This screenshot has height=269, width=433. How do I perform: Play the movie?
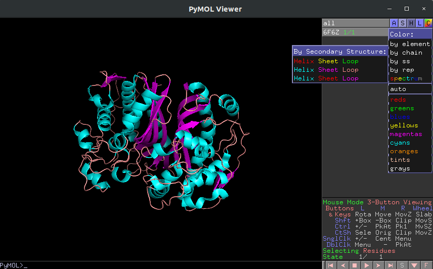(x=366, y=265)
